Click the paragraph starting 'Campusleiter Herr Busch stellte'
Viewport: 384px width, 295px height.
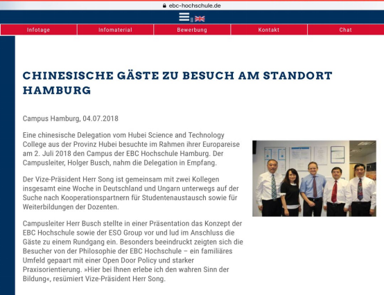(x=133, y=251)
